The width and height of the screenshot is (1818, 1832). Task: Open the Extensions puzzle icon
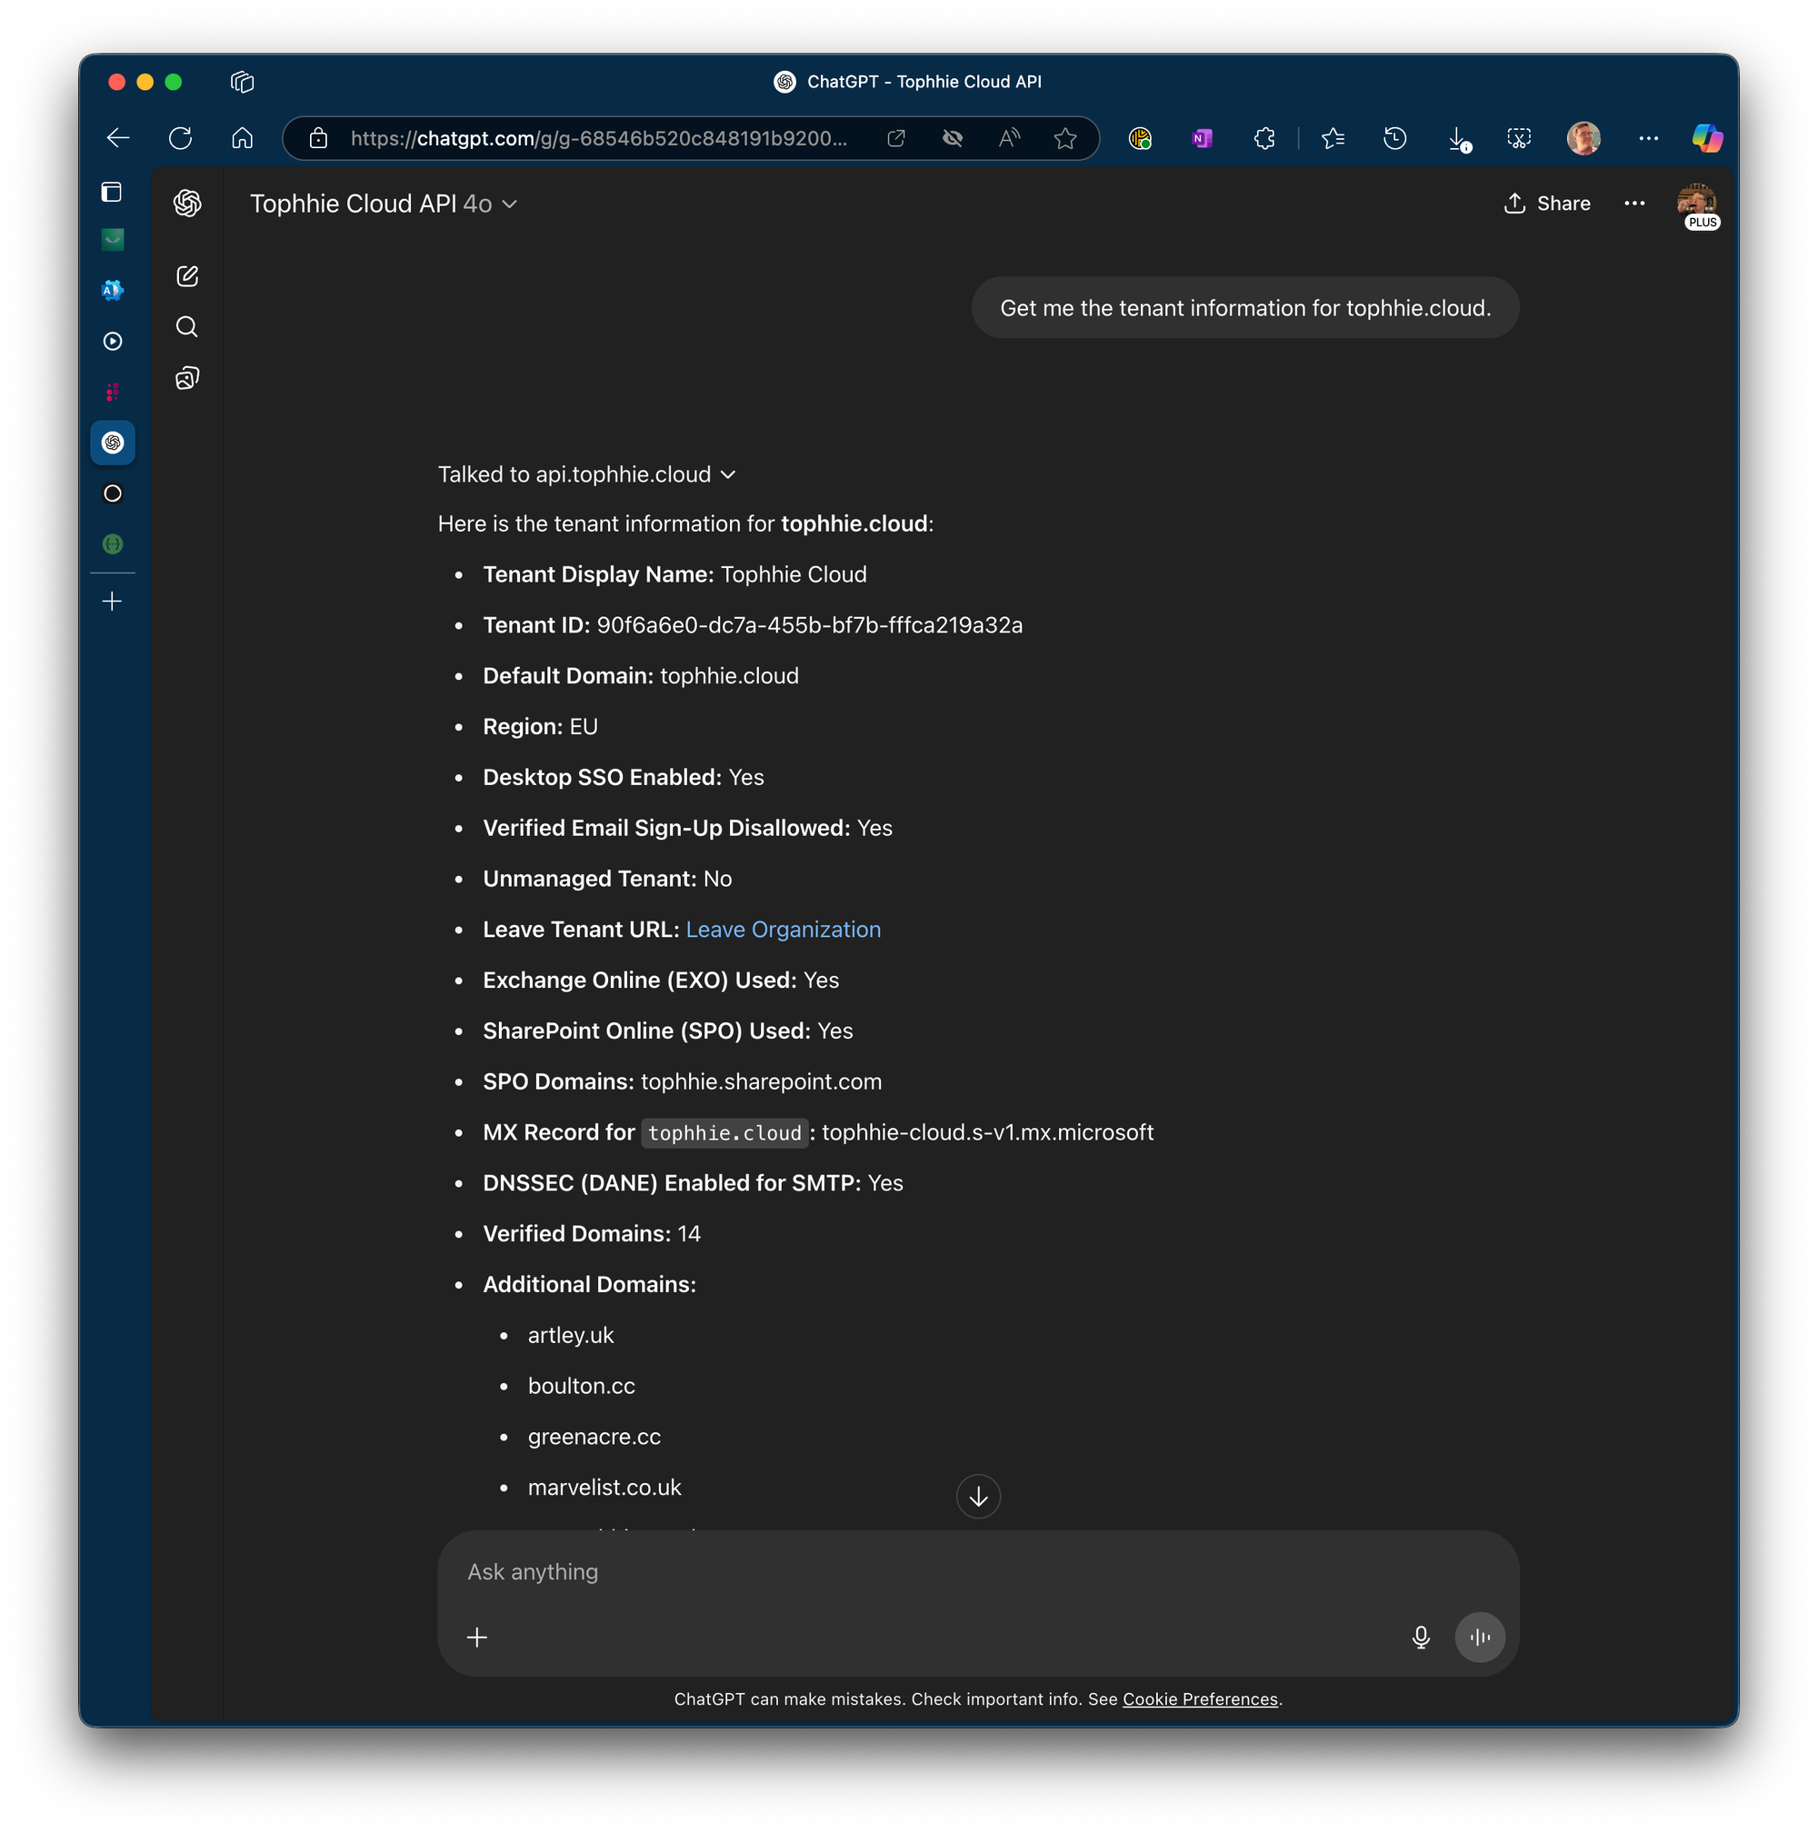1264,138
